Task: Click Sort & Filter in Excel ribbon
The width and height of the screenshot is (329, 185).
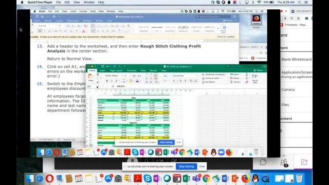Action: (x=255, y=78)
